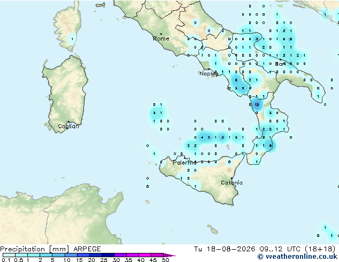
Task: Click the ARPEGE model name
Action: point(87,249)
